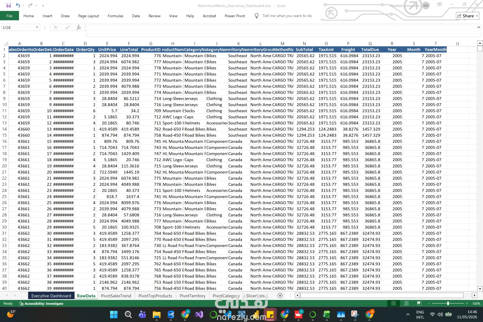This screenshot has width=483, height=322.
Task: Redo the last undone action
Action: (30, 5)
